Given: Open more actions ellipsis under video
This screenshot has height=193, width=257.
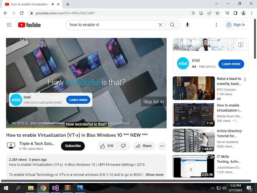Looking at the screenshot, I should click(x=162, y=146).
